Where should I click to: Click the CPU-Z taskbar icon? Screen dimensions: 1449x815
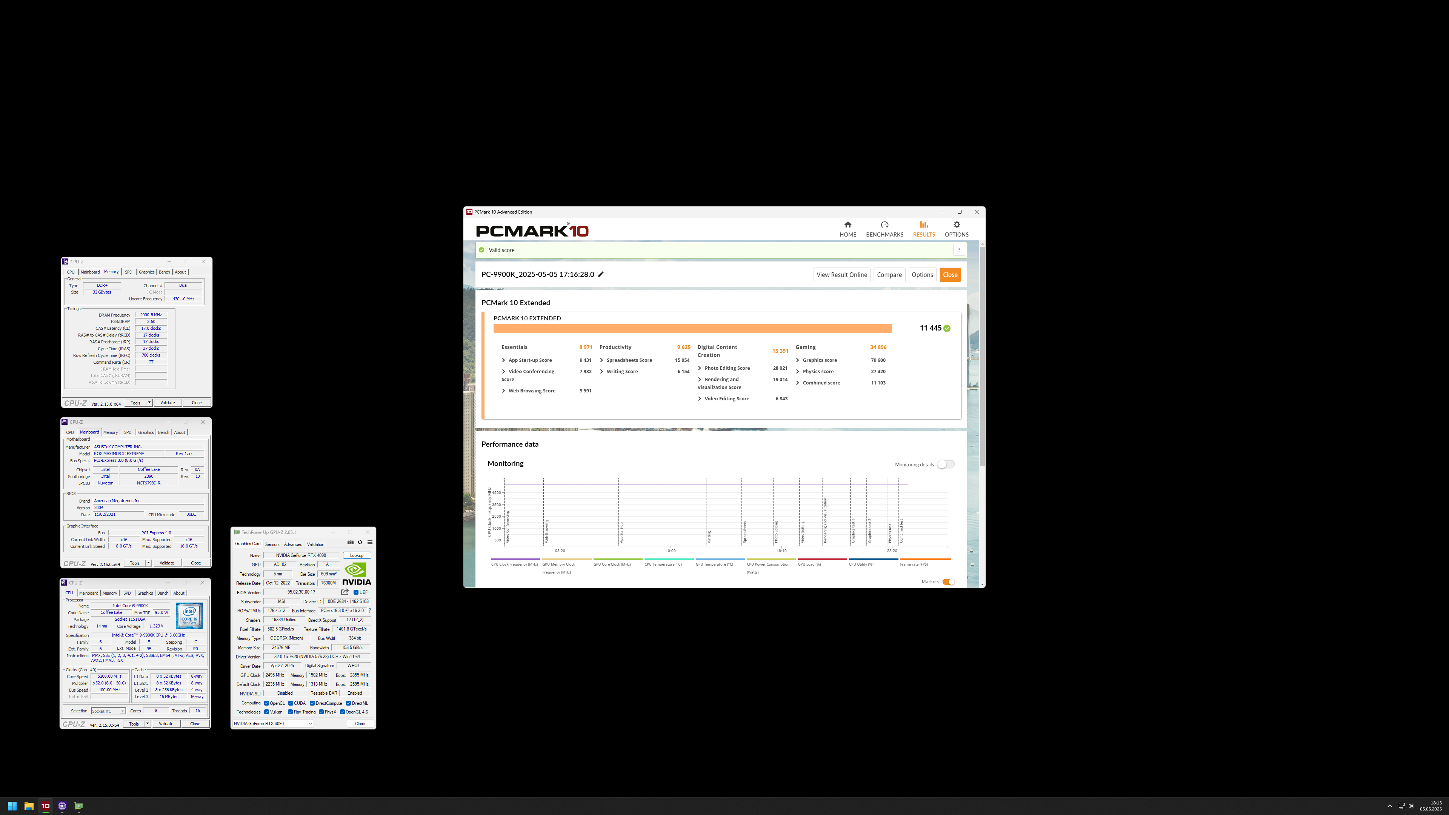(62, 806)
